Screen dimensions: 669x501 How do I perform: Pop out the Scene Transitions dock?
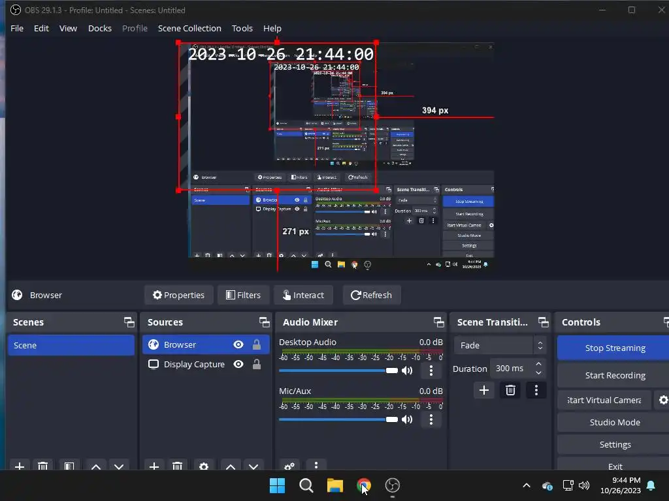point(543,322)
